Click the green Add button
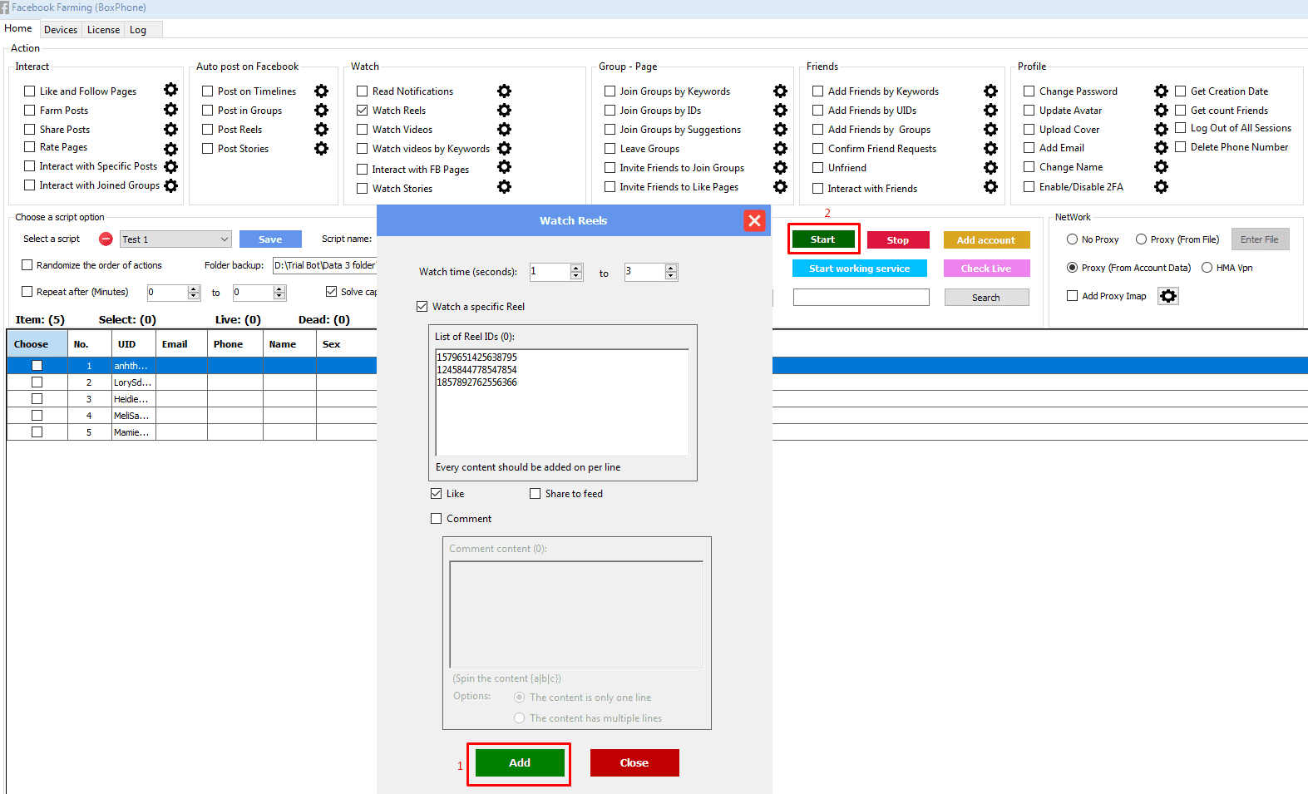Viewport: 1308px width, 794px height. click(520, 762)
